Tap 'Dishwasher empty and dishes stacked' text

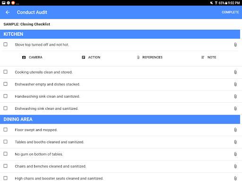tap(47, 84)
